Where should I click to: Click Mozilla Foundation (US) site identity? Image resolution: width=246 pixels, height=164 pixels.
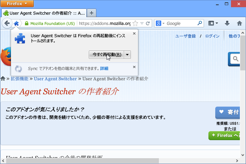pyautogui.click(x=50, y=24)
